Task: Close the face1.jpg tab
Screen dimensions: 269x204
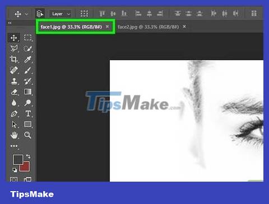Action: [x=107, y=27]
